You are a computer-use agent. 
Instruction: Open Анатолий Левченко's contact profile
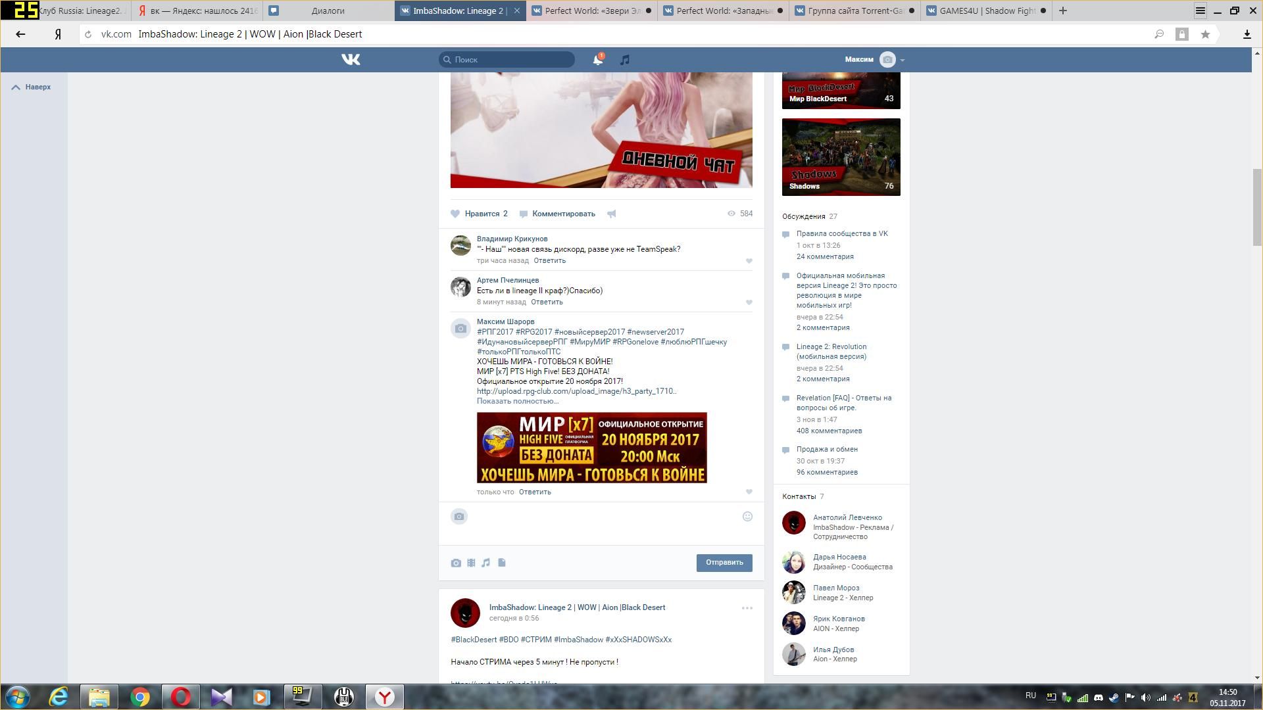(x=847, y=518)
